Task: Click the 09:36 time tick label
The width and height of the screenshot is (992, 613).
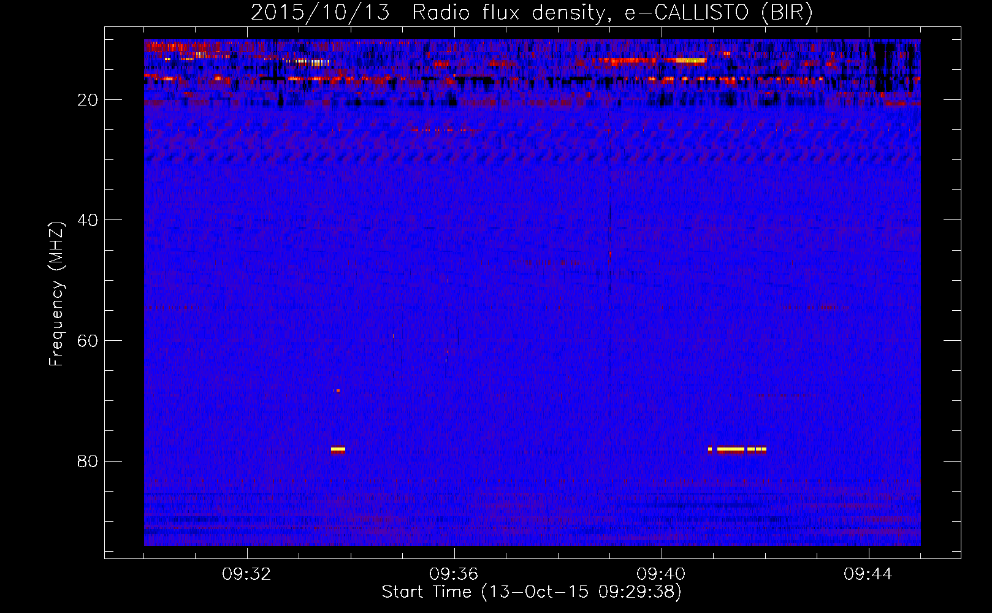Action: [x=454, y=574]
